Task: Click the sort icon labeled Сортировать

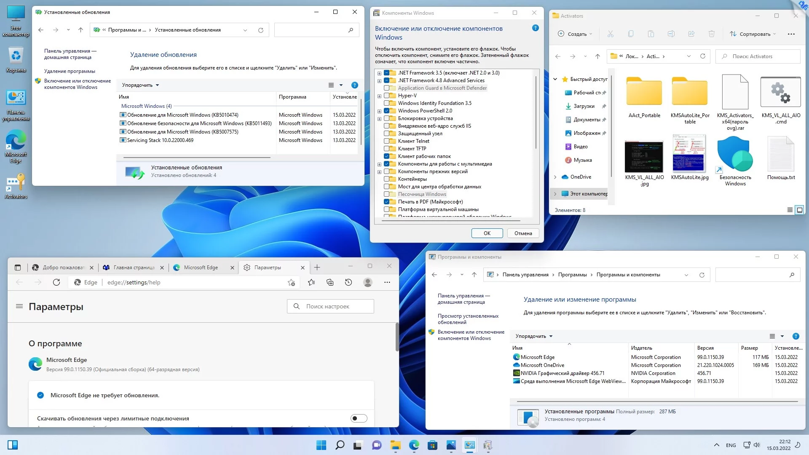Action: tap(733, 34)
